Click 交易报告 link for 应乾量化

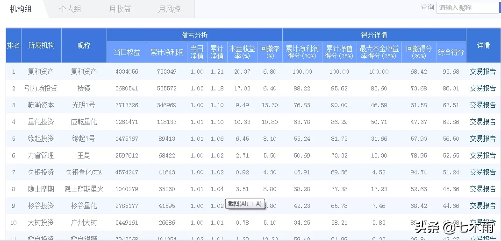pos(483,122)
